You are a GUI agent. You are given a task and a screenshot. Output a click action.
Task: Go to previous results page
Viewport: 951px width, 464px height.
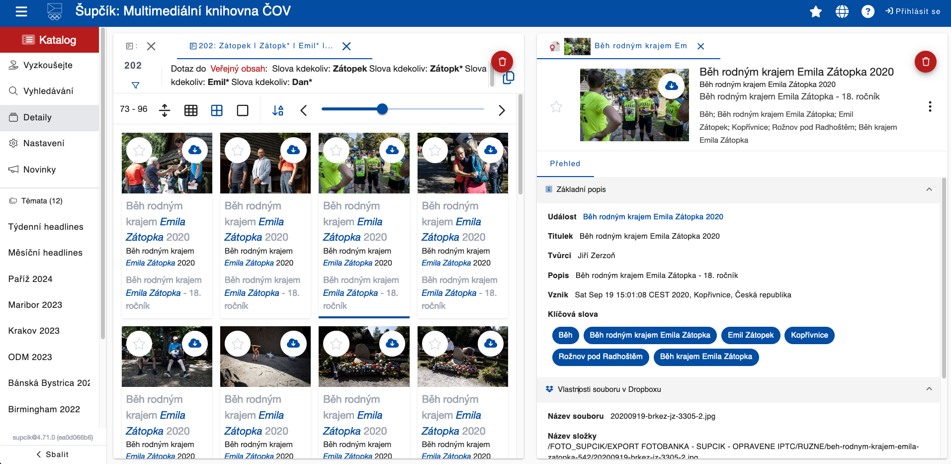304,110
